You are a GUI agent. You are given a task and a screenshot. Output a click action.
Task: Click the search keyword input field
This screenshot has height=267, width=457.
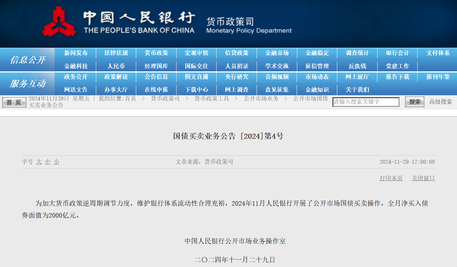[x=366, y=102]
